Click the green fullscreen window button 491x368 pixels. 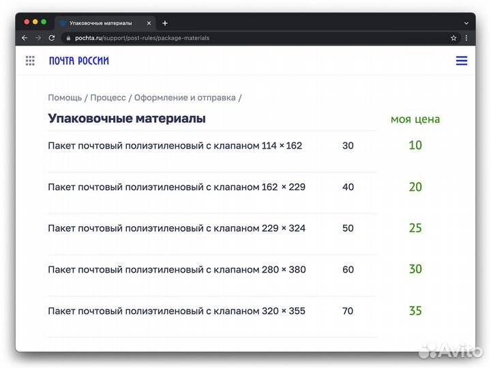pos(44,22)
